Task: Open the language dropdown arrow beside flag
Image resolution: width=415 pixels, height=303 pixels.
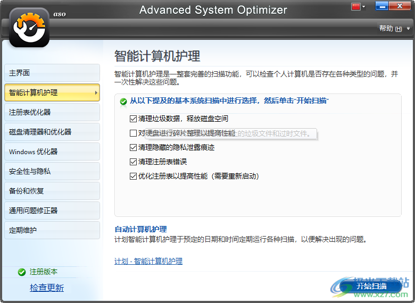Action: 363,6
